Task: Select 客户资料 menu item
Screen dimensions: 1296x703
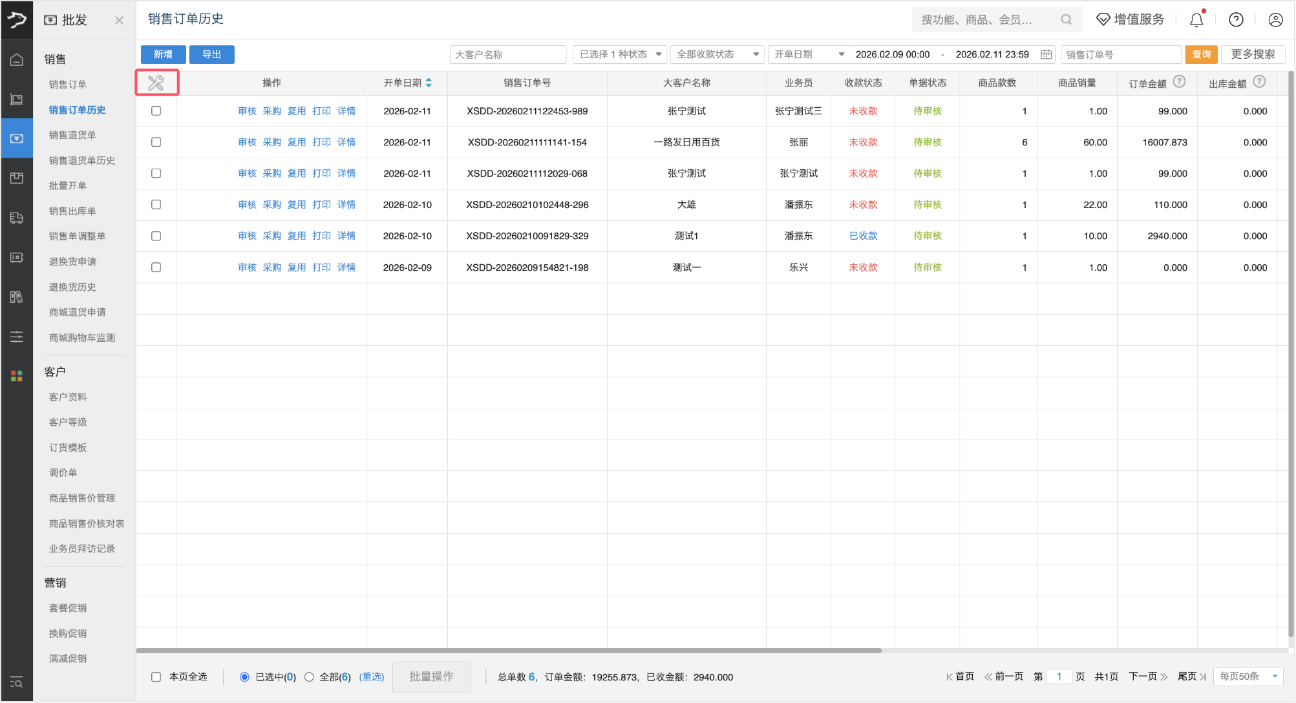Action: tap(68, 397)
